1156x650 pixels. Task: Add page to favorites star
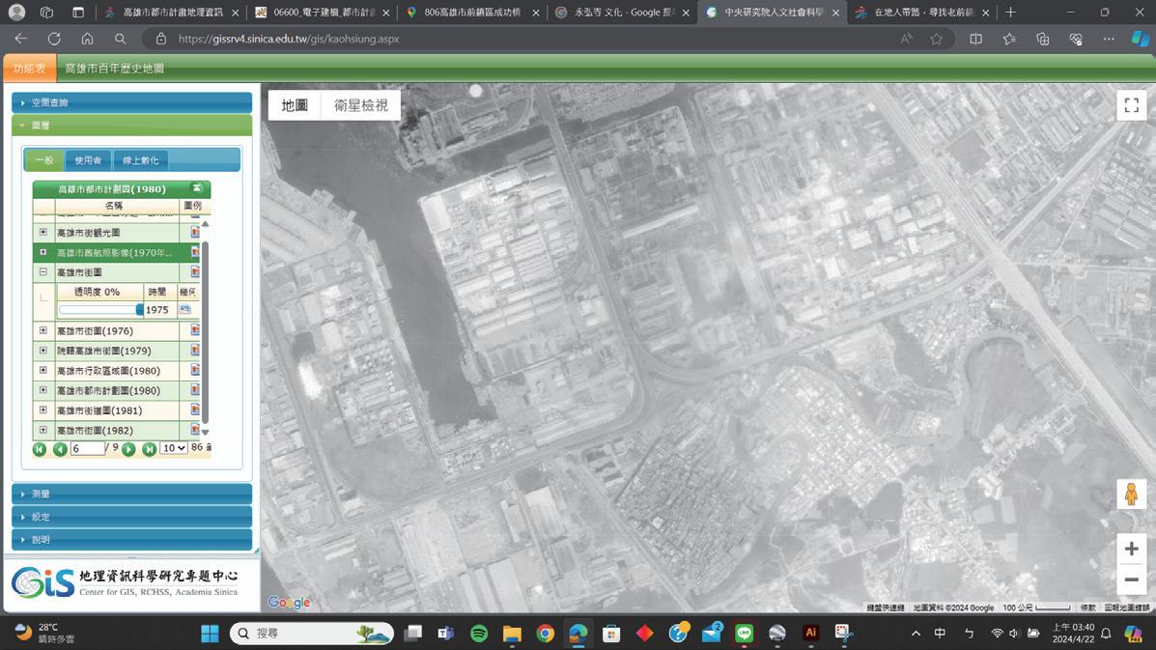pos(937,39)
